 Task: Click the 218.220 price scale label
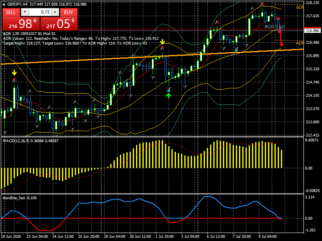[x=313, y=3]
